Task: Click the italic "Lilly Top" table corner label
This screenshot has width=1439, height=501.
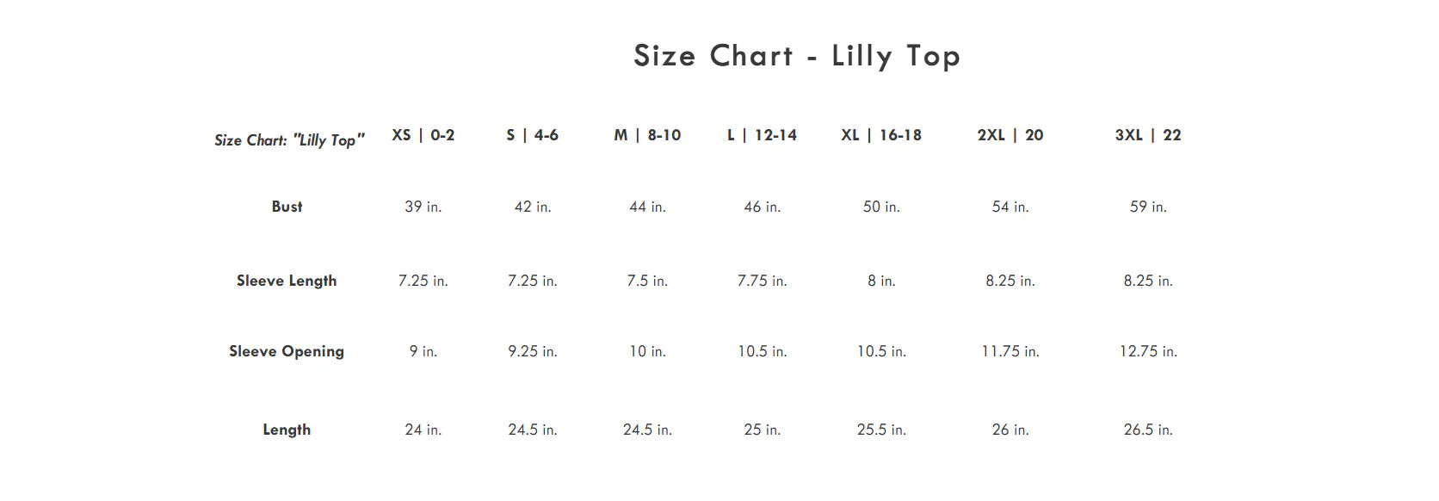Action: 289,140
